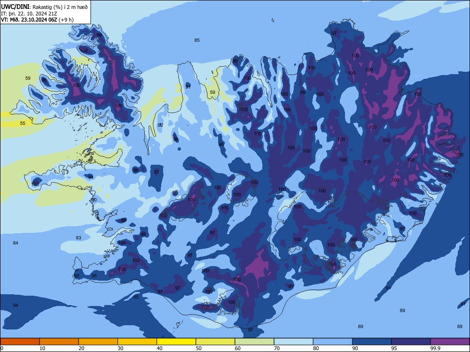Click the purple above-99.9 legend swatch
The width and height of the screenshot is (470, 352).
coord(450,342)
